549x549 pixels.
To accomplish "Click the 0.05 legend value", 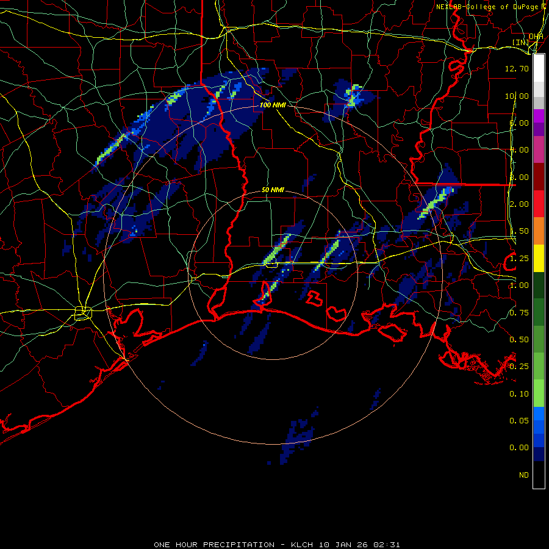I will (519, 420).
